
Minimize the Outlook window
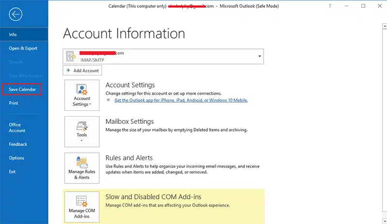[x=346, y=6]
